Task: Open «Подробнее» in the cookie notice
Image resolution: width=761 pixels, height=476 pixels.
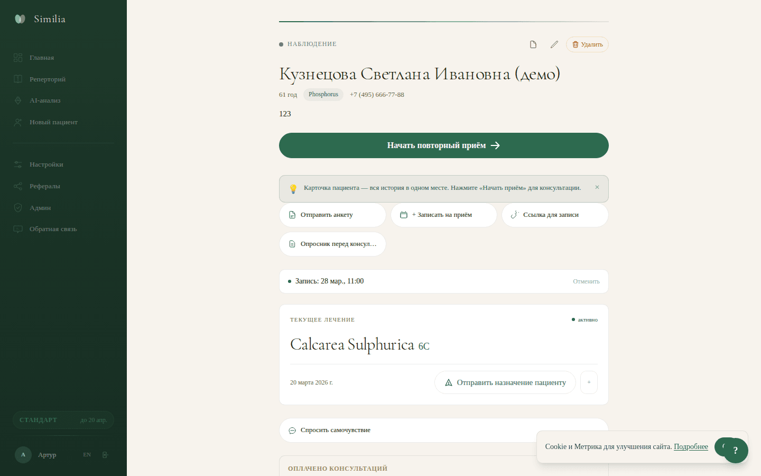Action: (x=691, y=447)
